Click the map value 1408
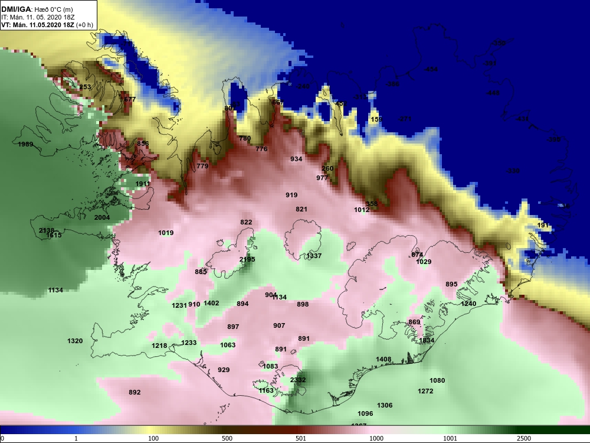The height and width of the screenshot is (443, 590). (x=383, y=359)
